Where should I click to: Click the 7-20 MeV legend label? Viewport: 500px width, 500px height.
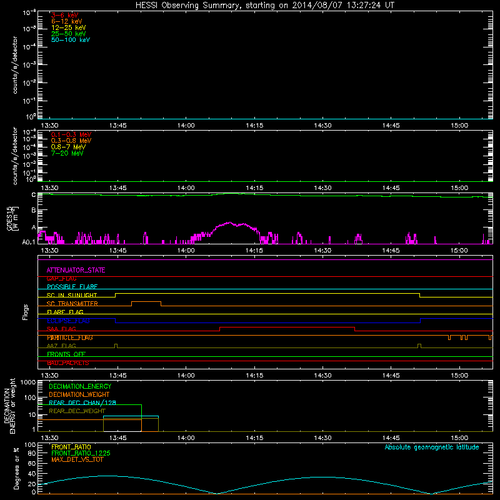67,153
